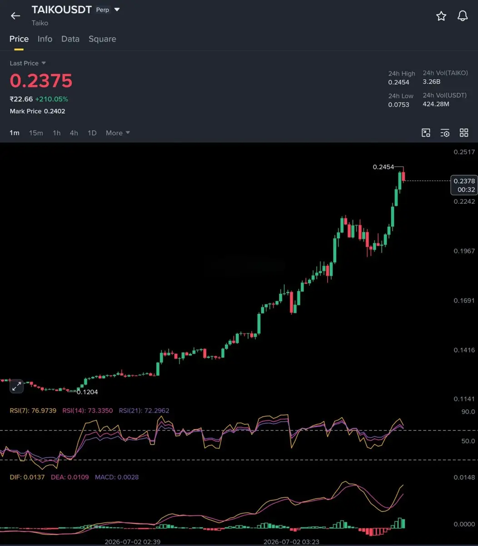Click the 24h Vol(TAIKO) 3.26B value
Viewport: 478px width, 546px height.
coord(432,82)
